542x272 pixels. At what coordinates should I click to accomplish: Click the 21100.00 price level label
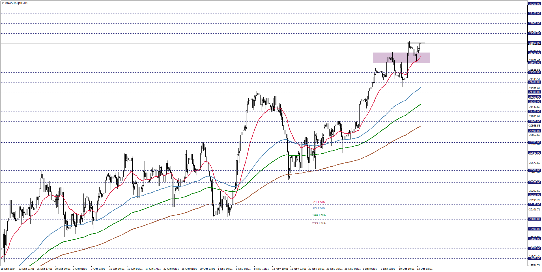click(x=534, y=112)
